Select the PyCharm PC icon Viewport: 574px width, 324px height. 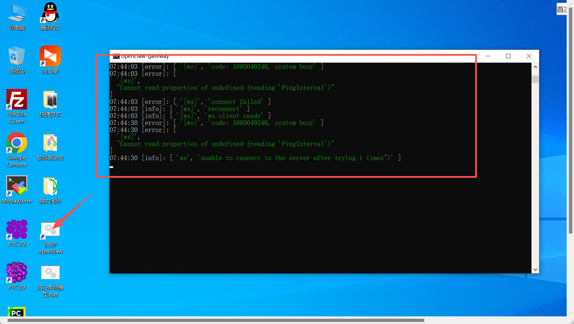[17, 312]
